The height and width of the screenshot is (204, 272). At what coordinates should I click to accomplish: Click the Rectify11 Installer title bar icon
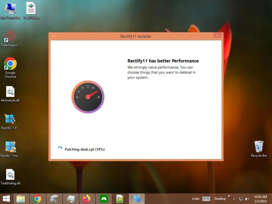click(53, 36)
